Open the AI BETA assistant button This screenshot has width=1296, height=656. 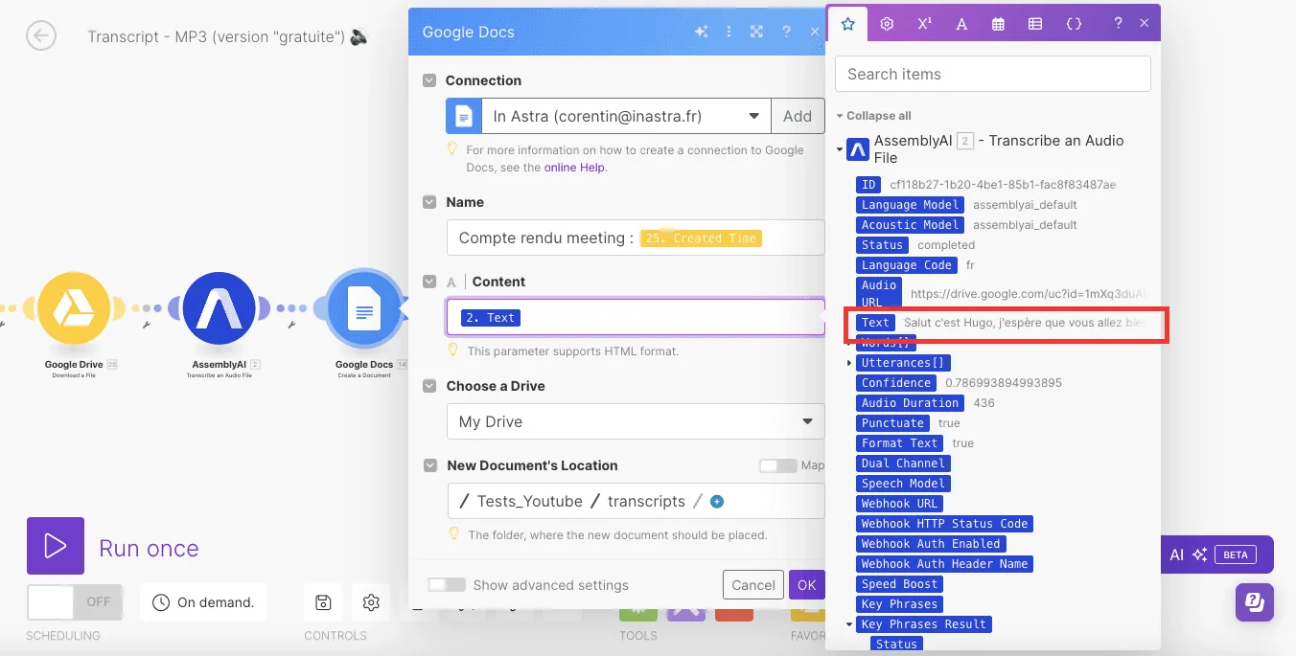(1217, 554)
